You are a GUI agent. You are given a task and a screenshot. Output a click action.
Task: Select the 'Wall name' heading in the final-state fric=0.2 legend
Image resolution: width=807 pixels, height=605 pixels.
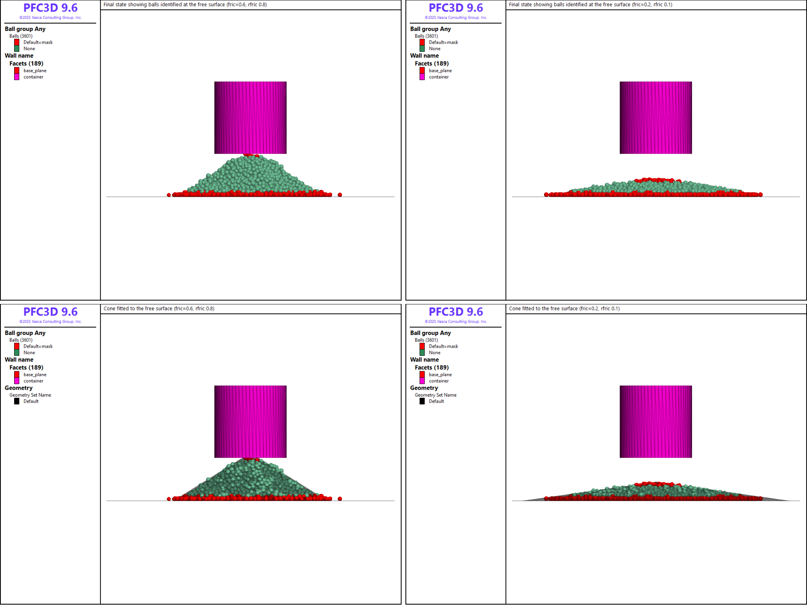tap(424, 56)
